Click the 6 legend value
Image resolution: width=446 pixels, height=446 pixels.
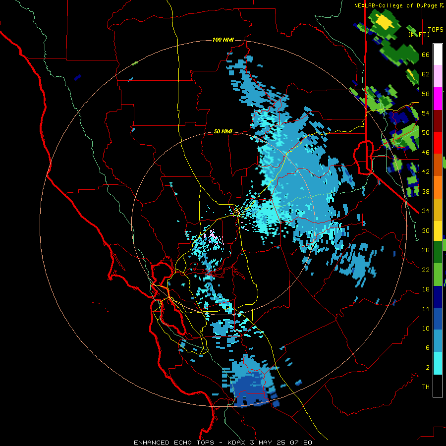coord(427,348)
